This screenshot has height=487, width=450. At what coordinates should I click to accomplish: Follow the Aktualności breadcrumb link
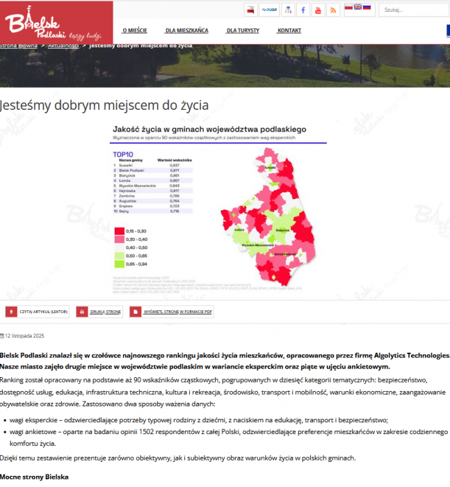(x=63, y=45)
